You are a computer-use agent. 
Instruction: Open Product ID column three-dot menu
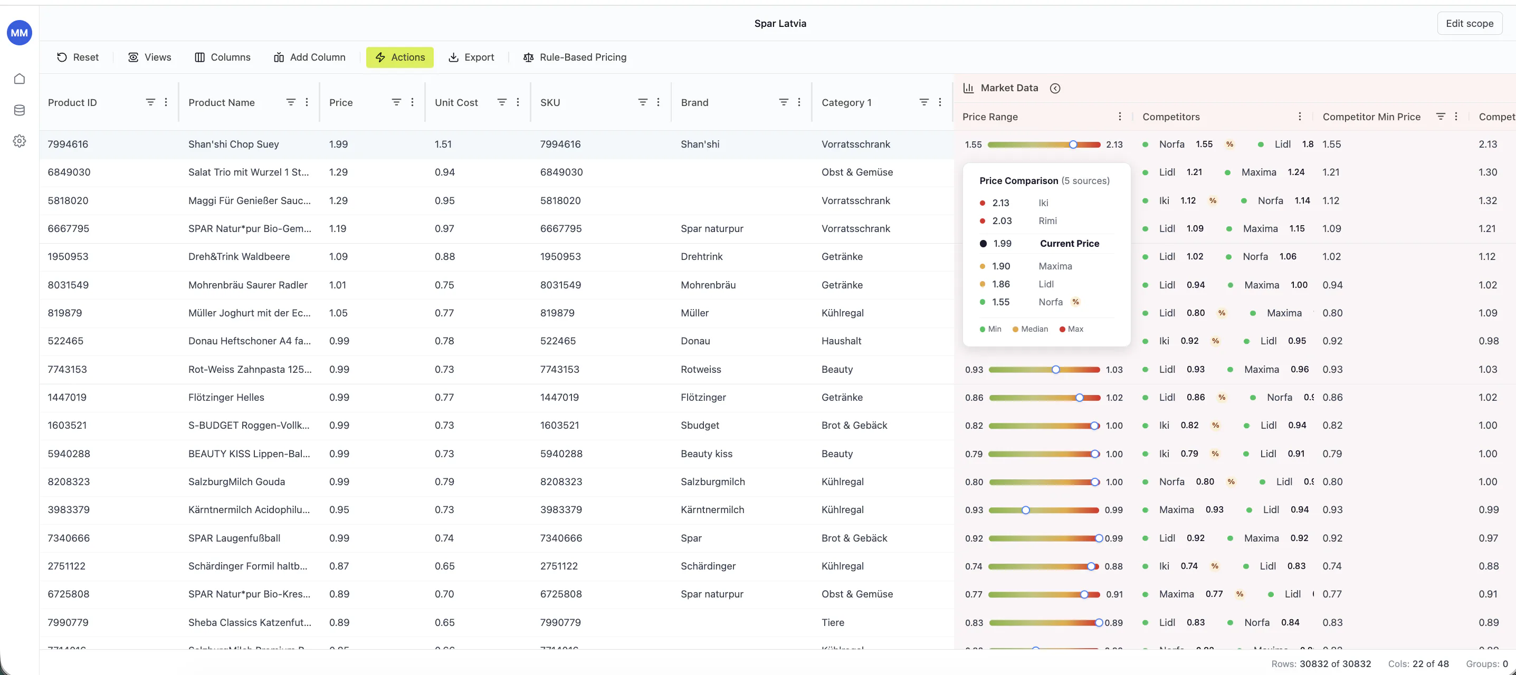click(x=166, y=102)
